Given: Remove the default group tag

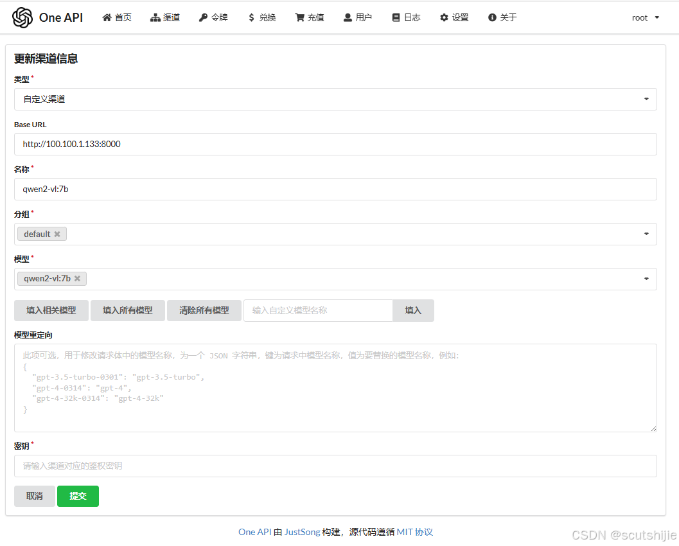Looking at the screenshot, I should (x=57, y=234).
